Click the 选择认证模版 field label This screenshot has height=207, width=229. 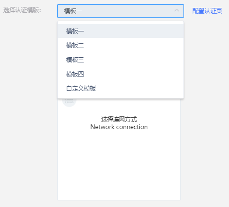coord(22,10)
